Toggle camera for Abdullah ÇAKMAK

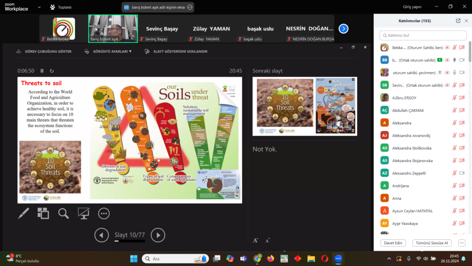click(462, 110)
